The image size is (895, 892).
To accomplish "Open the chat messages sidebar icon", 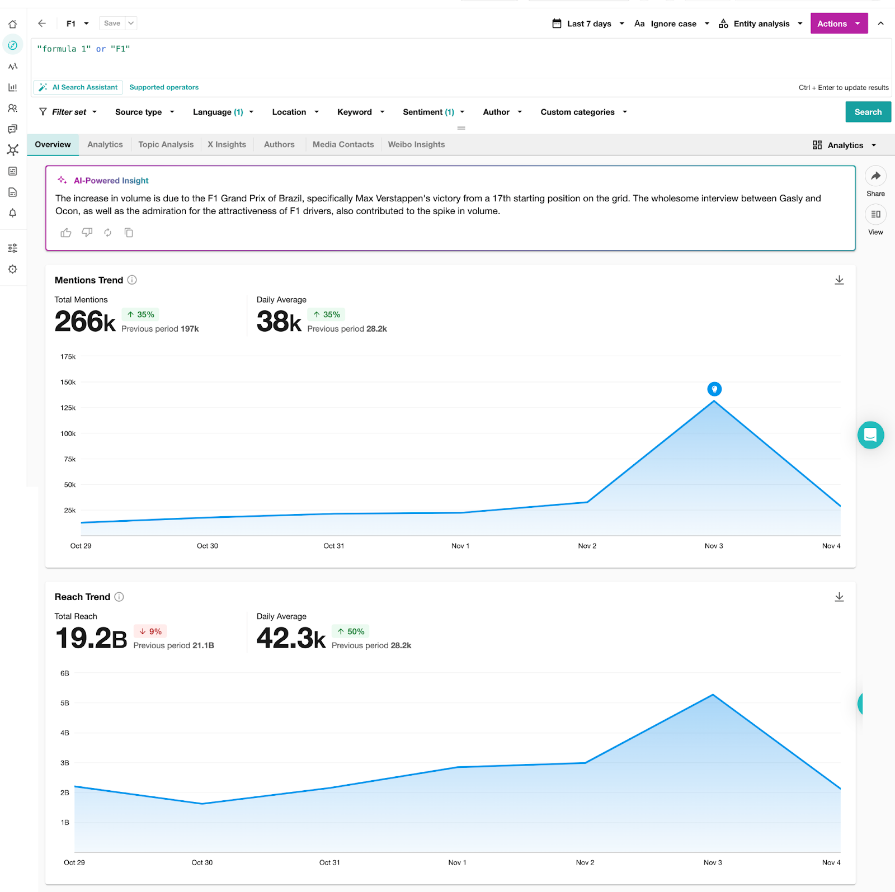I will (12, 129).
